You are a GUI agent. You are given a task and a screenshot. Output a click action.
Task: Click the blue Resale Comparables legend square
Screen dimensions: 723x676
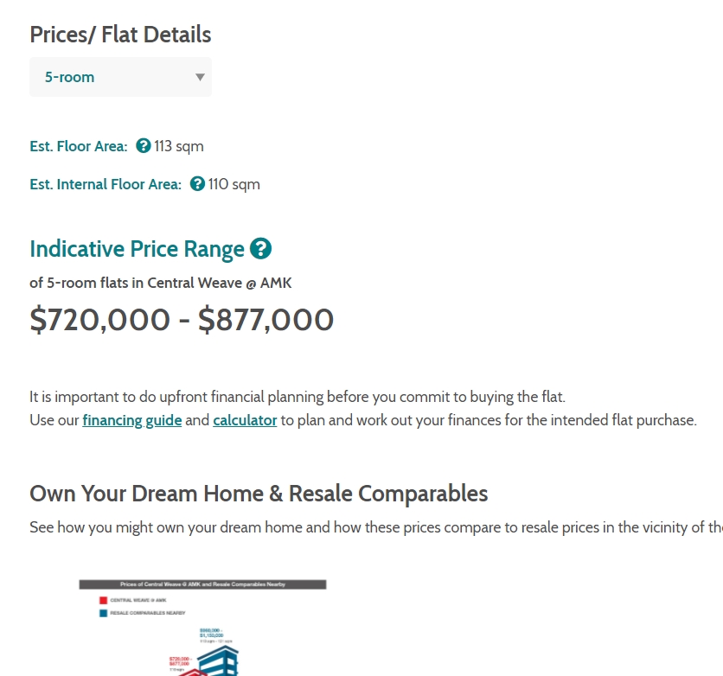[103, 612]
